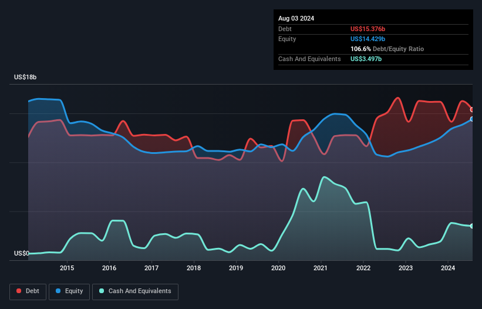The image size is (482, 309).
Task: Click the 2015 x-axis label
Action: tap(67, 268)
